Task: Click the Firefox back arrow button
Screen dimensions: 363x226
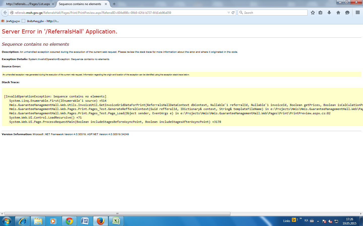Action: tap(5, 13)
